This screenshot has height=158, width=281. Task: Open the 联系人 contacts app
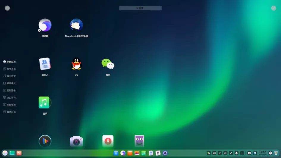45,64
